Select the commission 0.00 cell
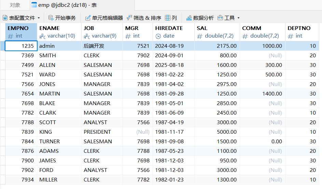322x189 pixels. tap(263, 141)
